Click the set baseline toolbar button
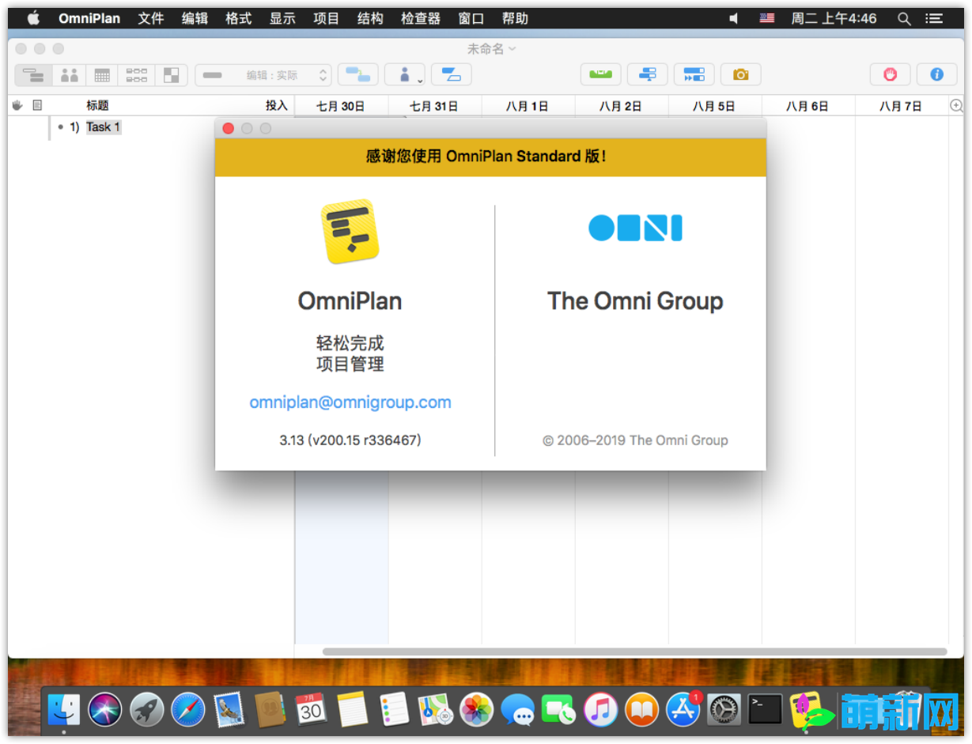This screenshot has width=972, height=744. 694,75
